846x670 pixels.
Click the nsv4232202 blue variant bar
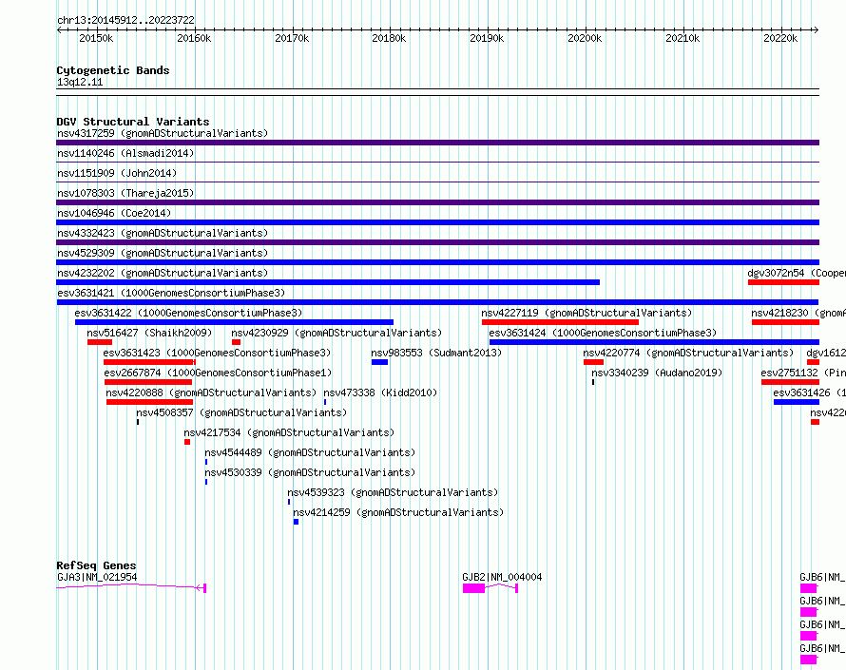click(x=328, y=282)
